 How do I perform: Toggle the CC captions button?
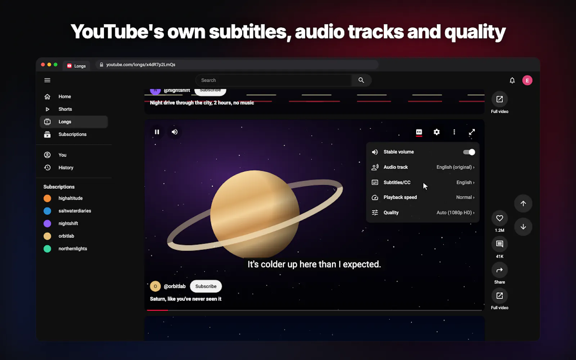(x=419, y=132)
